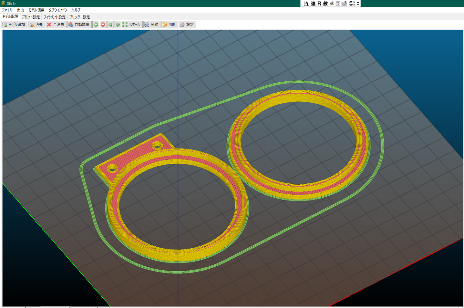
Task: Click the IME 'R' input method indicator
Action: tap(319, 4)
